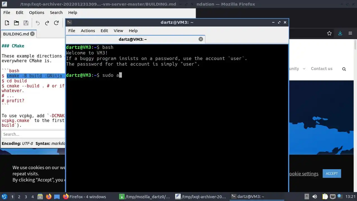Click the network tray icon

(x=333, y=197)
